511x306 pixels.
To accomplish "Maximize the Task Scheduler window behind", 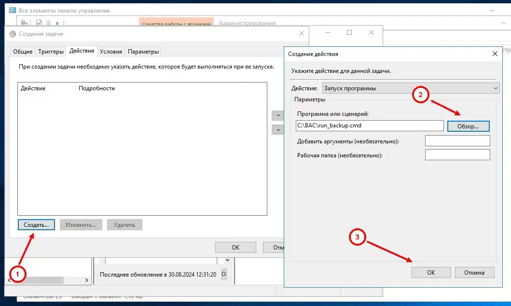I will (x=349, y=32).
